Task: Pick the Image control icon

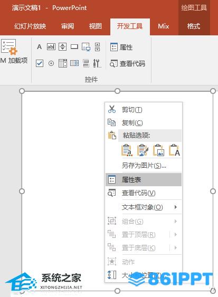Action: (x=86, y=47)
